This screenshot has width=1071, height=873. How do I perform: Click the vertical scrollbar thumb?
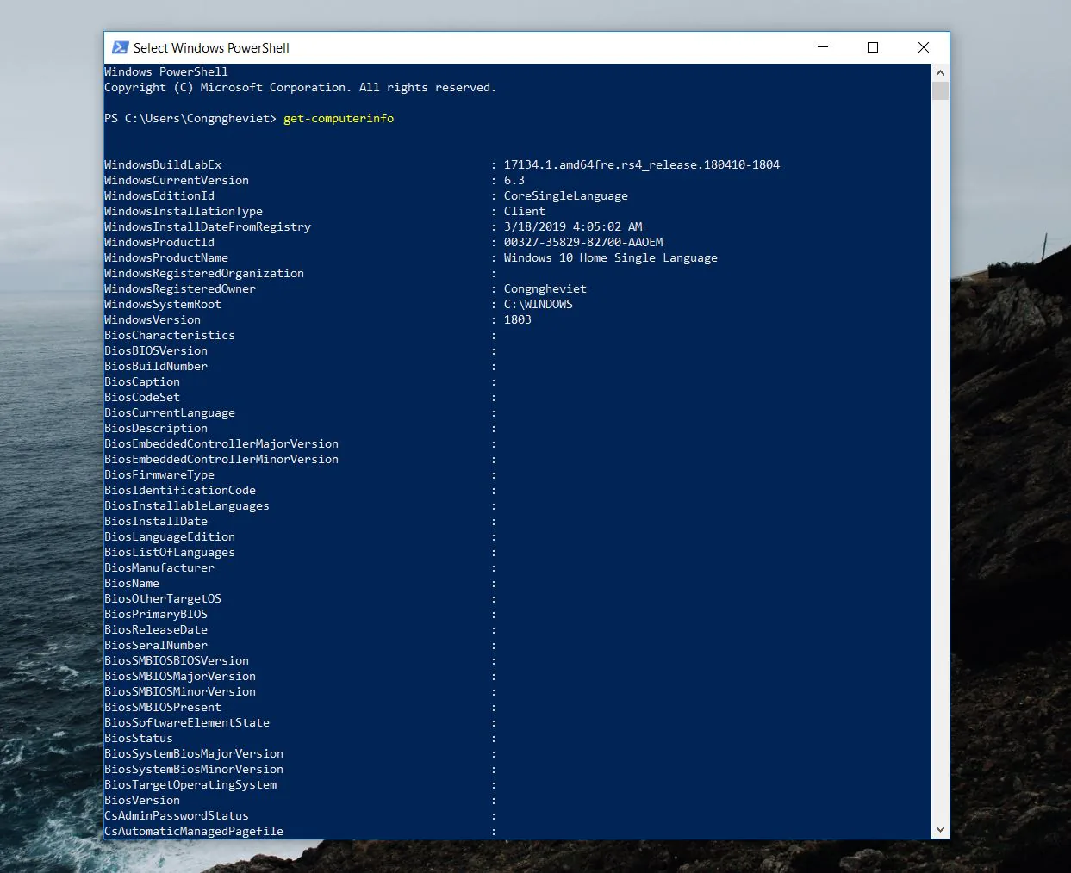point(940,91)
